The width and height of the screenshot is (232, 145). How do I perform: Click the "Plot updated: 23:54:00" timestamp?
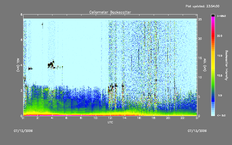[x=202, y=6]
